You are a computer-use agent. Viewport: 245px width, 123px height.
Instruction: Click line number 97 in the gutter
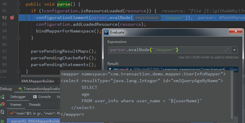(x=4, y=51)
